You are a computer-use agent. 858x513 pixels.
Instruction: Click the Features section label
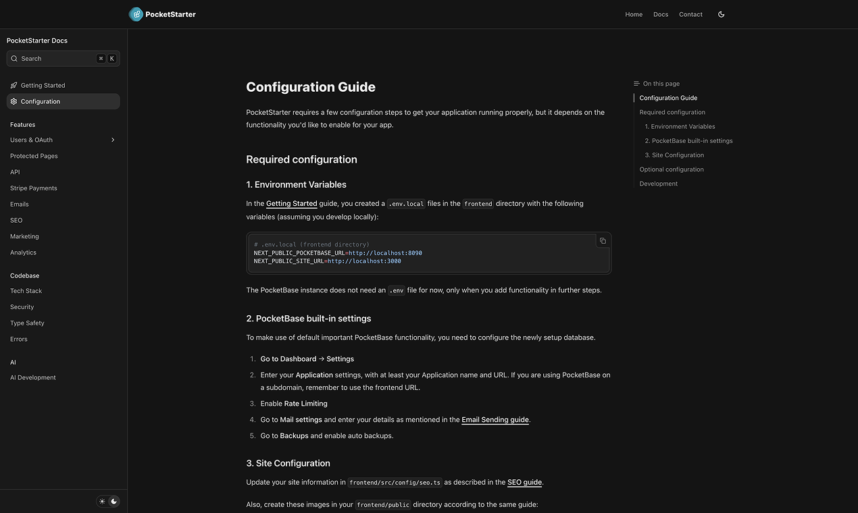click(x=22, y=125)
